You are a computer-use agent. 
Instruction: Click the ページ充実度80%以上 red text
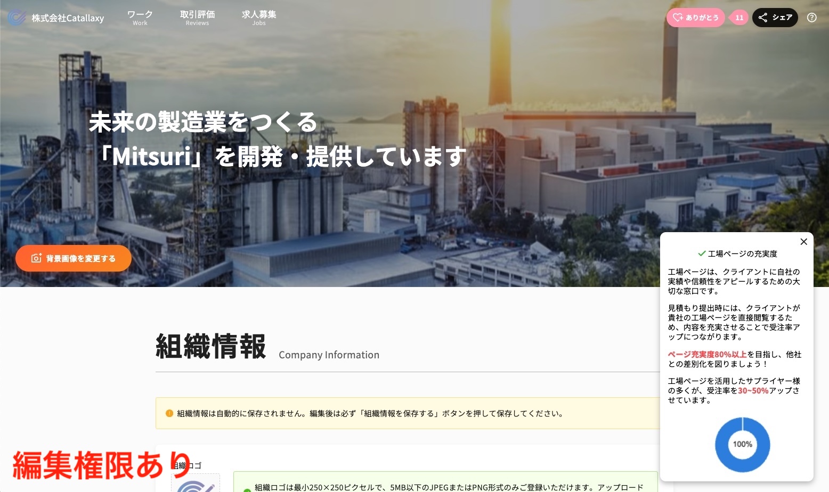click(x=707, y=354)
